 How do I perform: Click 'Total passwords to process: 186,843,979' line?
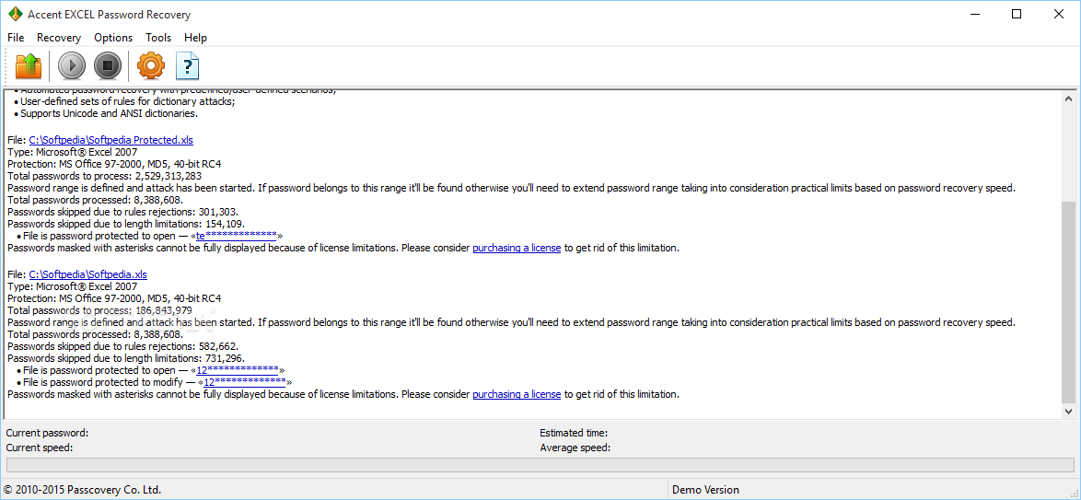tap(99, 310)
